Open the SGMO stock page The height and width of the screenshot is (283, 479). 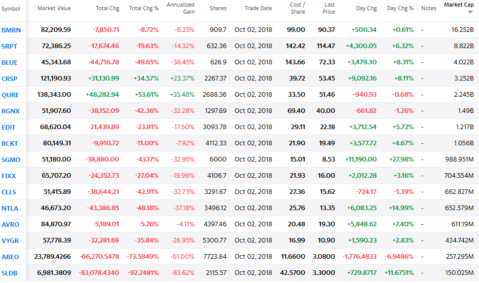(11, 160)
